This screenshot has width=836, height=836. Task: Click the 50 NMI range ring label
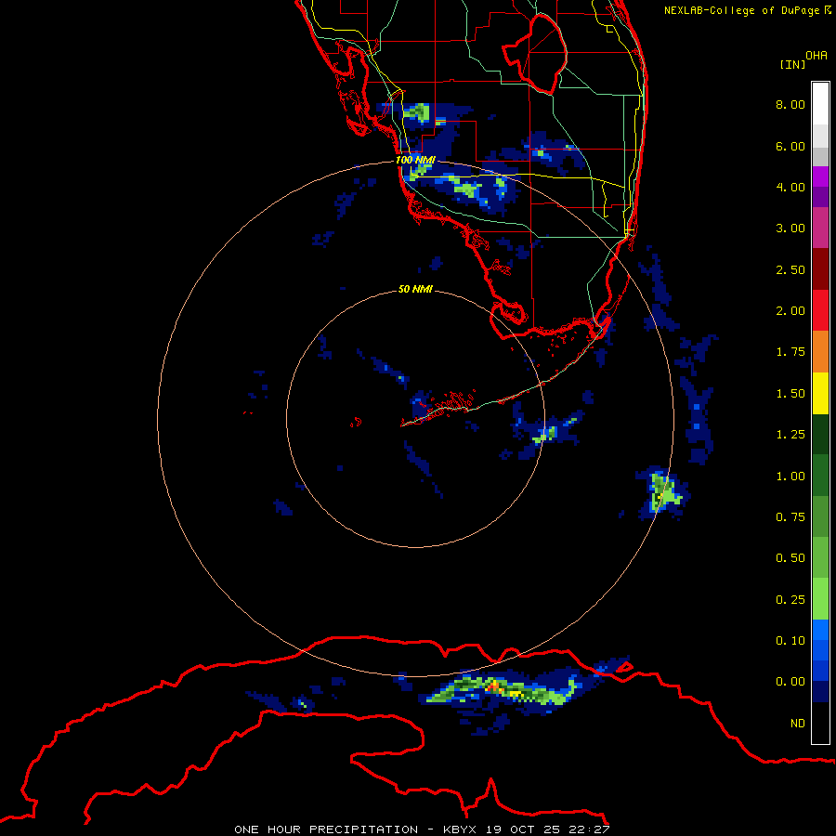[415, 290]
